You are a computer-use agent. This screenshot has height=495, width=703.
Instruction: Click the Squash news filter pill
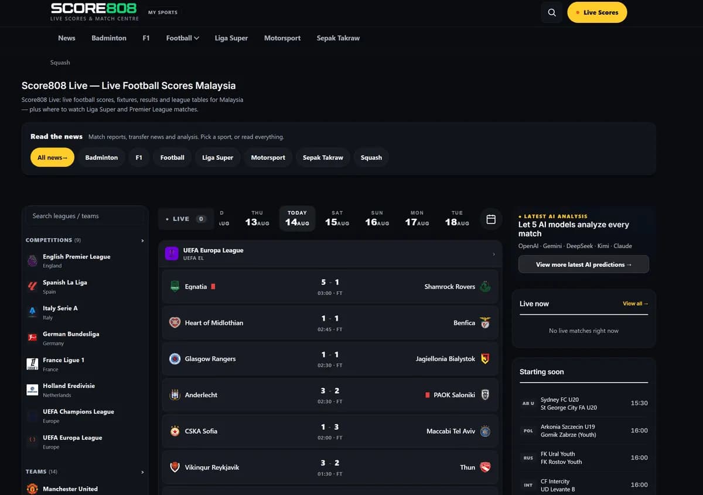[x=371, y=157]
